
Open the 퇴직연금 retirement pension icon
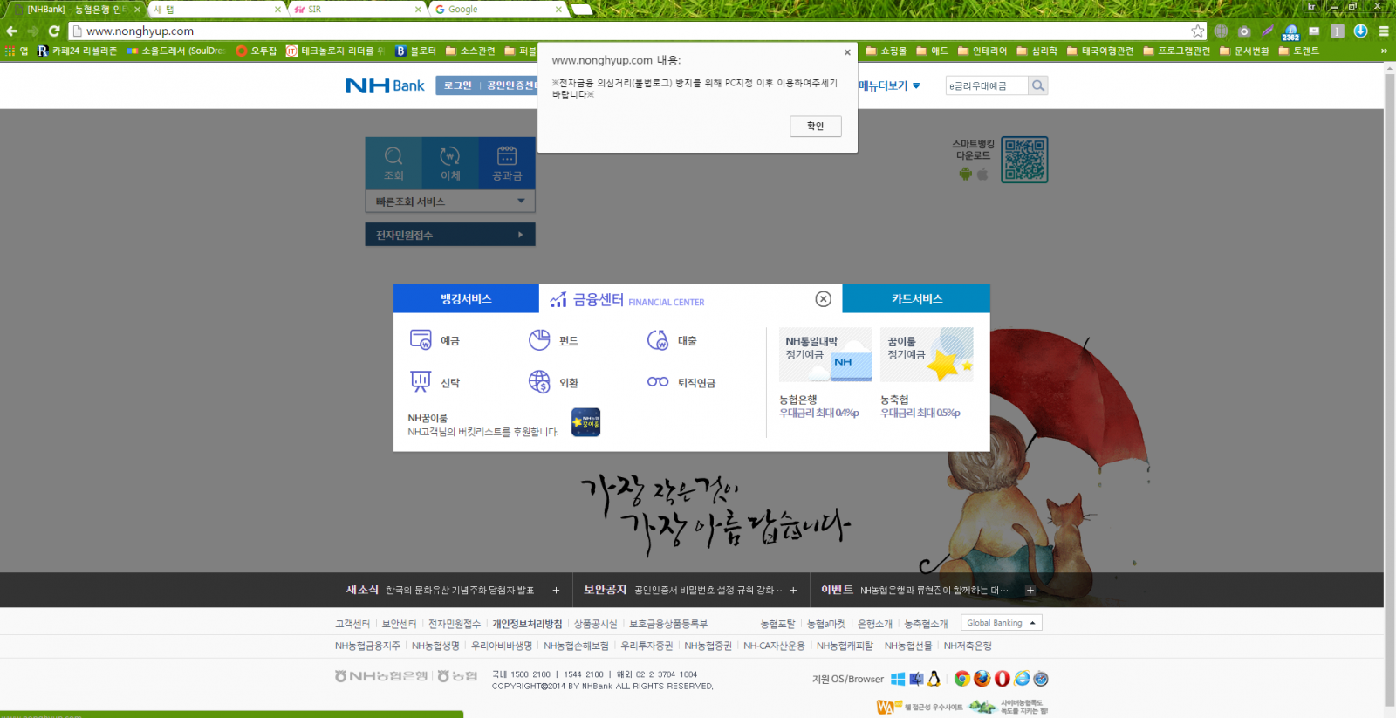pos(658,382)
